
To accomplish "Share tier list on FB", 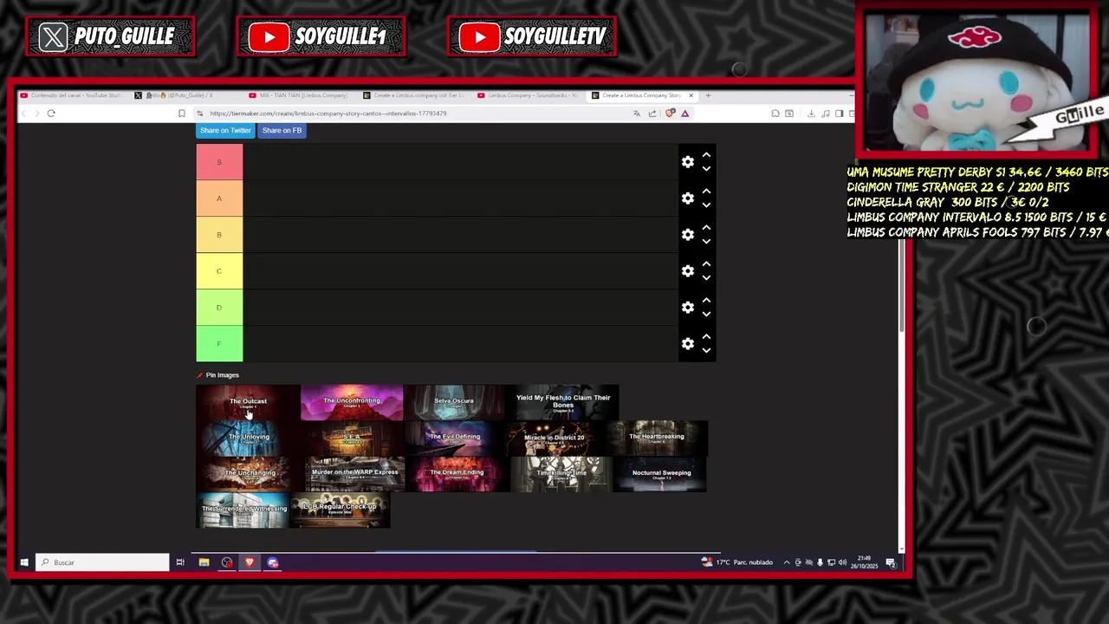I will 282,130.
